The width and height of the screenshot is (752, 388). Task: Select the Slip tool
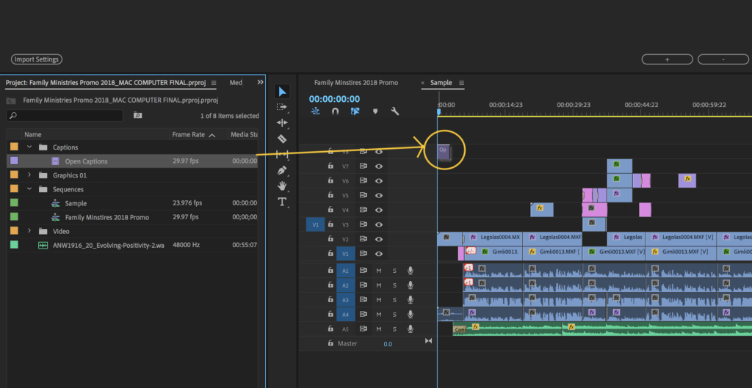tap(282, 154)
